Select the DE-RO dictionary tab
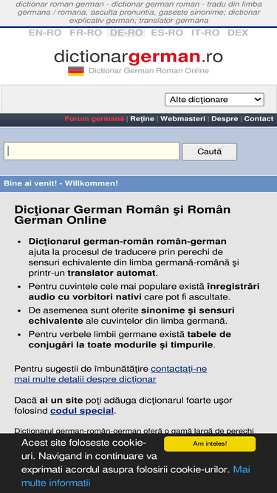This screenshot has height=493, width=277. [126, 33]
